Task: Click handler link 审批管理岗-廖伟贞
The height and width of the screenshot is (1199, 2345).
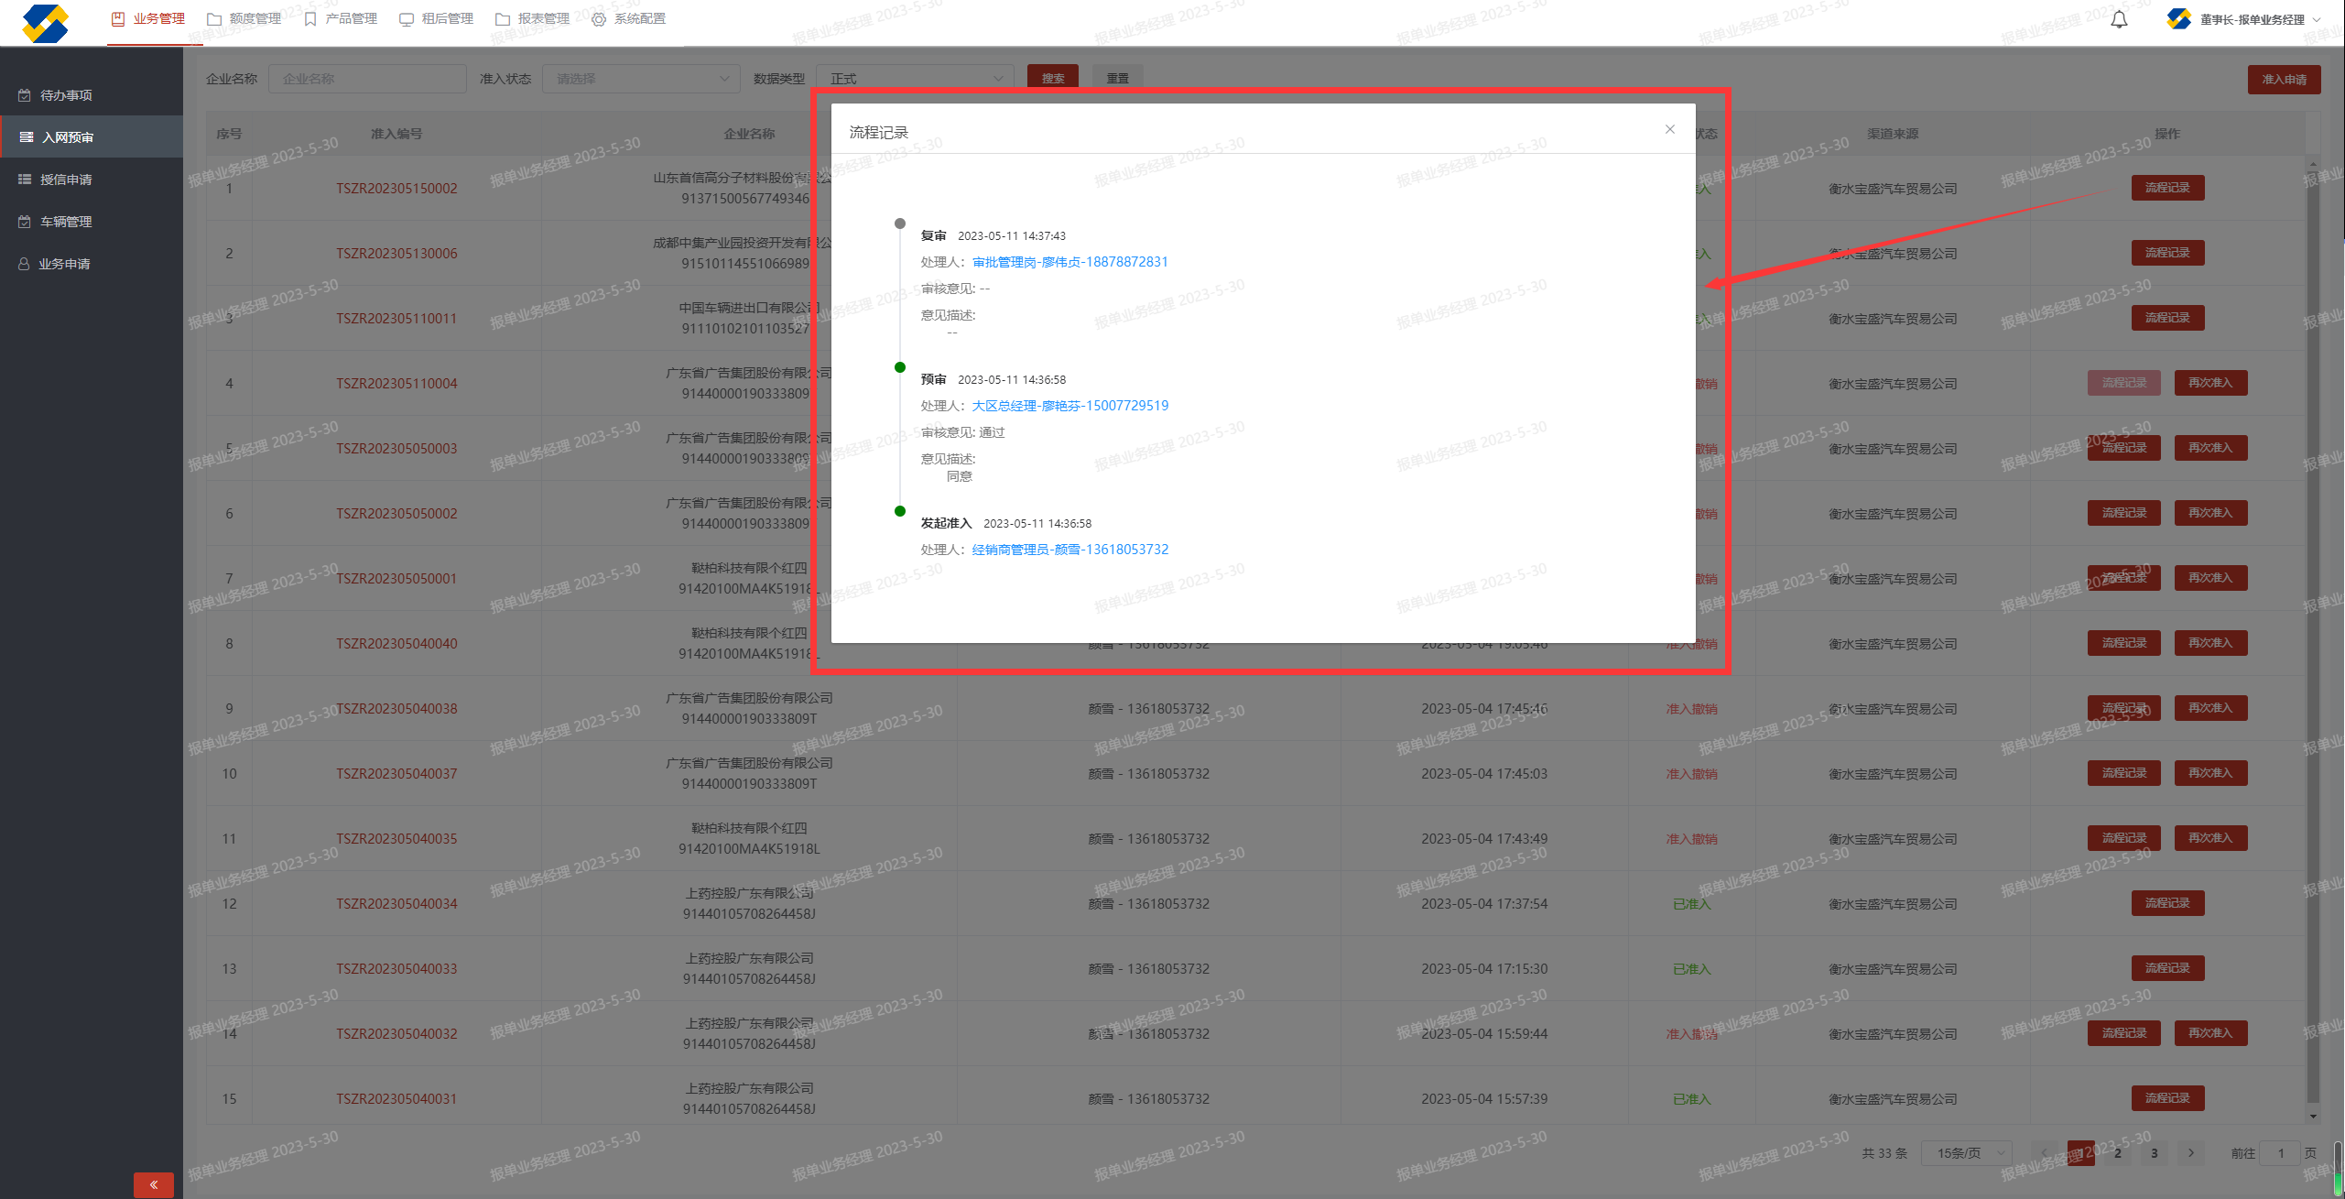Action: pyautogui.click(x=1069, y=262)
